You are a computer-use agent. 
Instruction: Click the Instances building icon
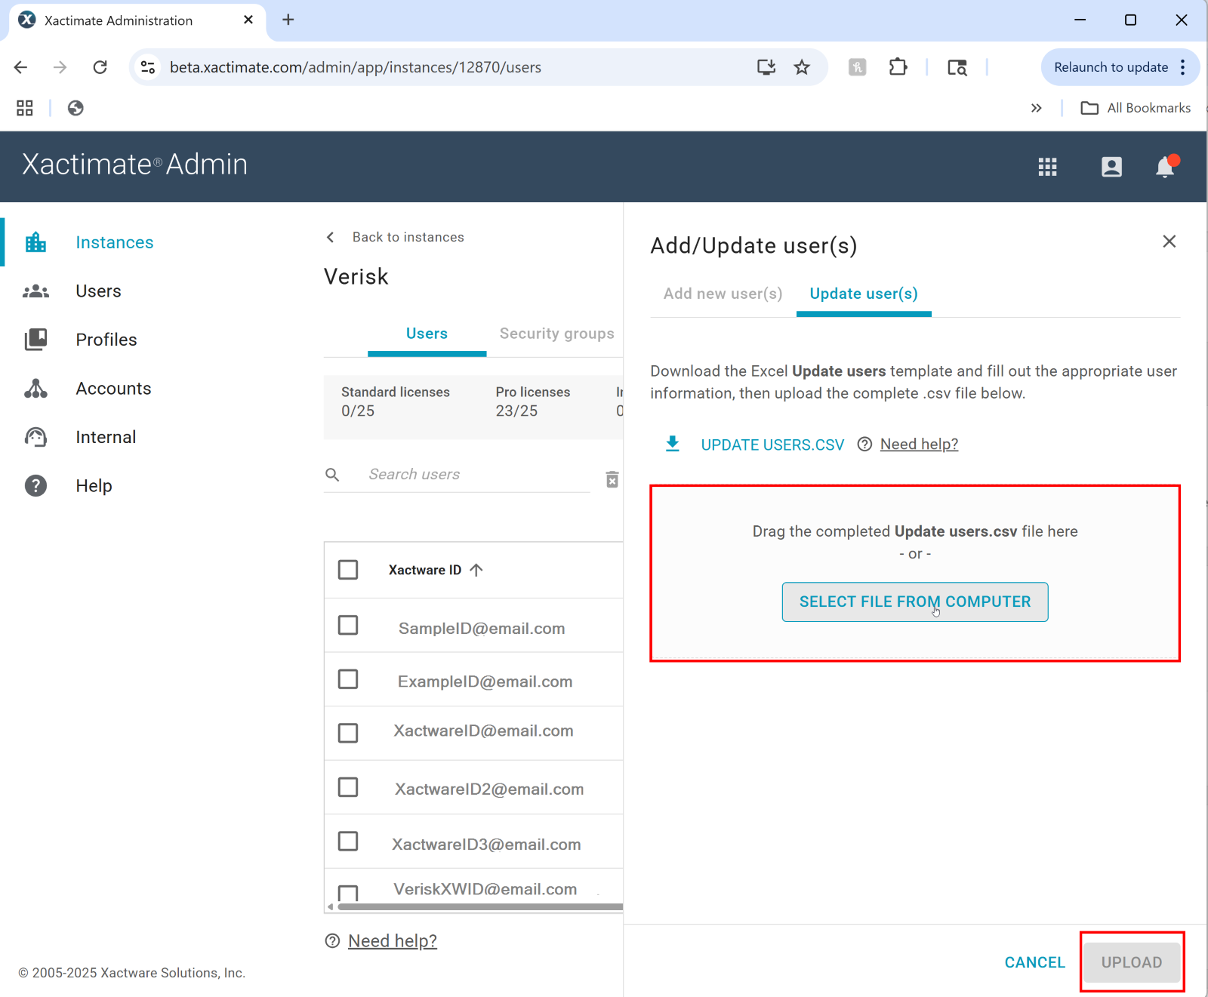(35, 242)
